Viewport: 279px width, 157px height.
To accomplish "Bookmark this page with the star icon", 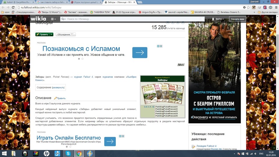I will point(248,7).
